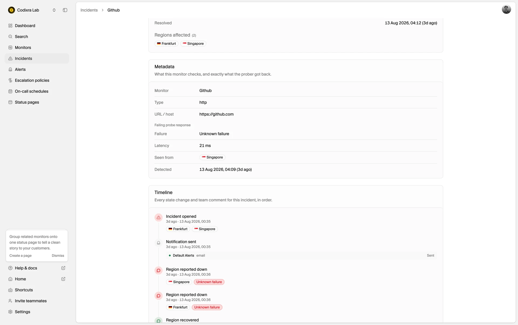The image size is (518, 325).
Task: Click the Settings gear icon
Action: pos(10,312)
